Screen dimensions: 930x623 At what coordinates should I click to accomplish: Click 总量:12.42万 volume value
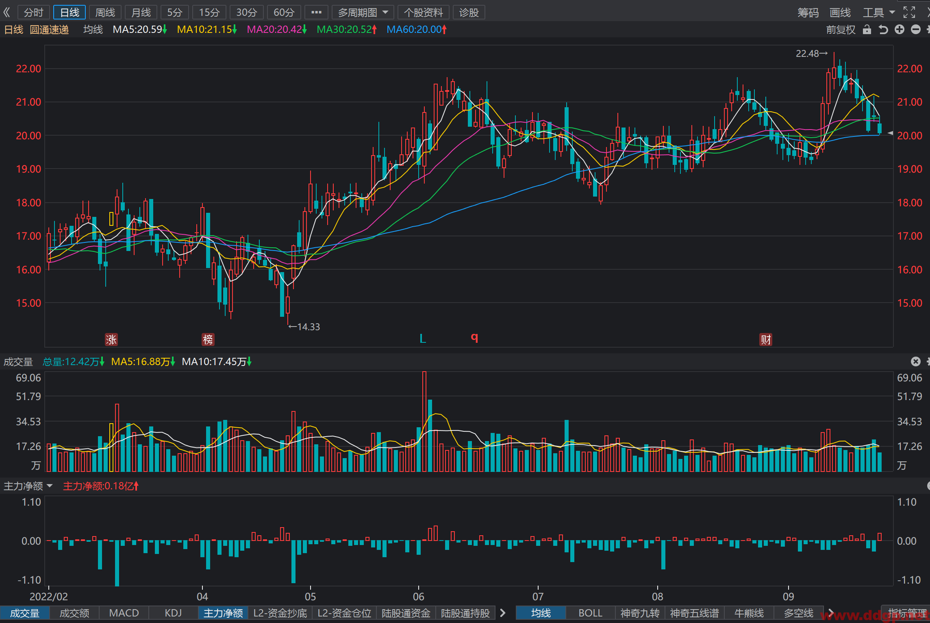click(74, 361)
